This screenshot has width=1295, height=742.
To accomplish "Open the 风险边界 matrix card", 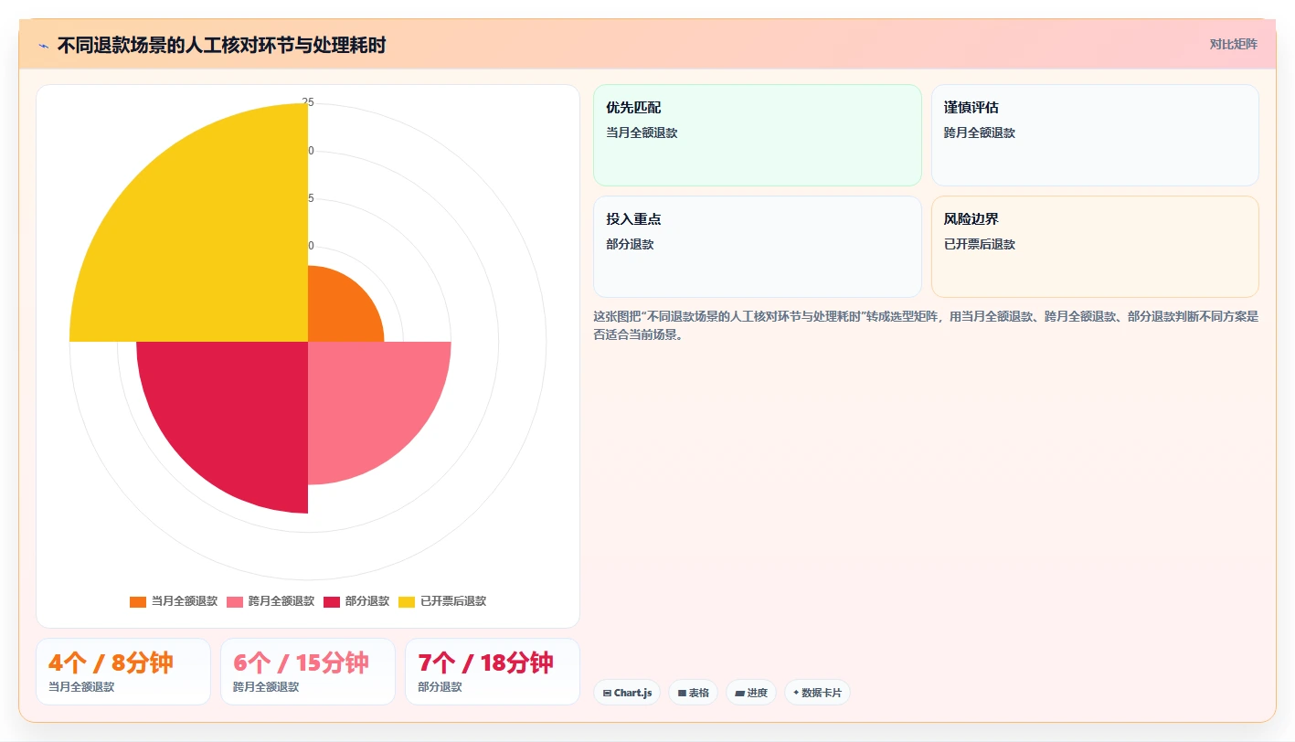I will click(1095, 247).
